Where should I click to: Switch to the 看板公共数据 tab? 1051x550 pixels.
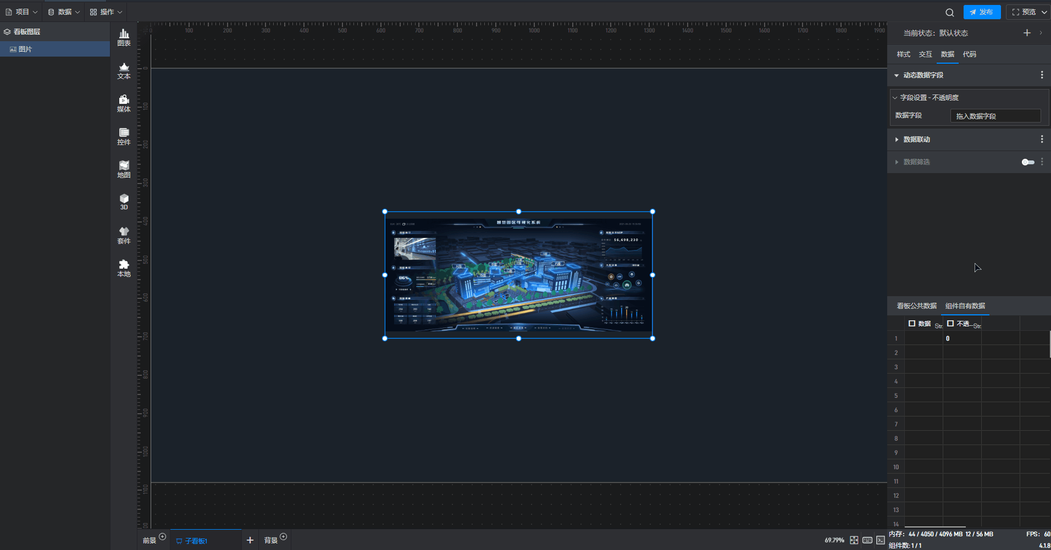pos(916,306)
